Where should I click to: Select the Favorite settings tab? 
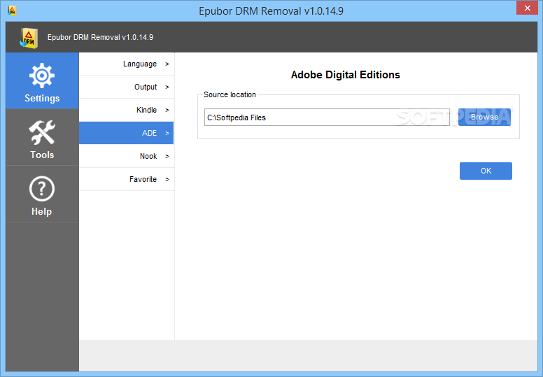click(x=127, y=179)
